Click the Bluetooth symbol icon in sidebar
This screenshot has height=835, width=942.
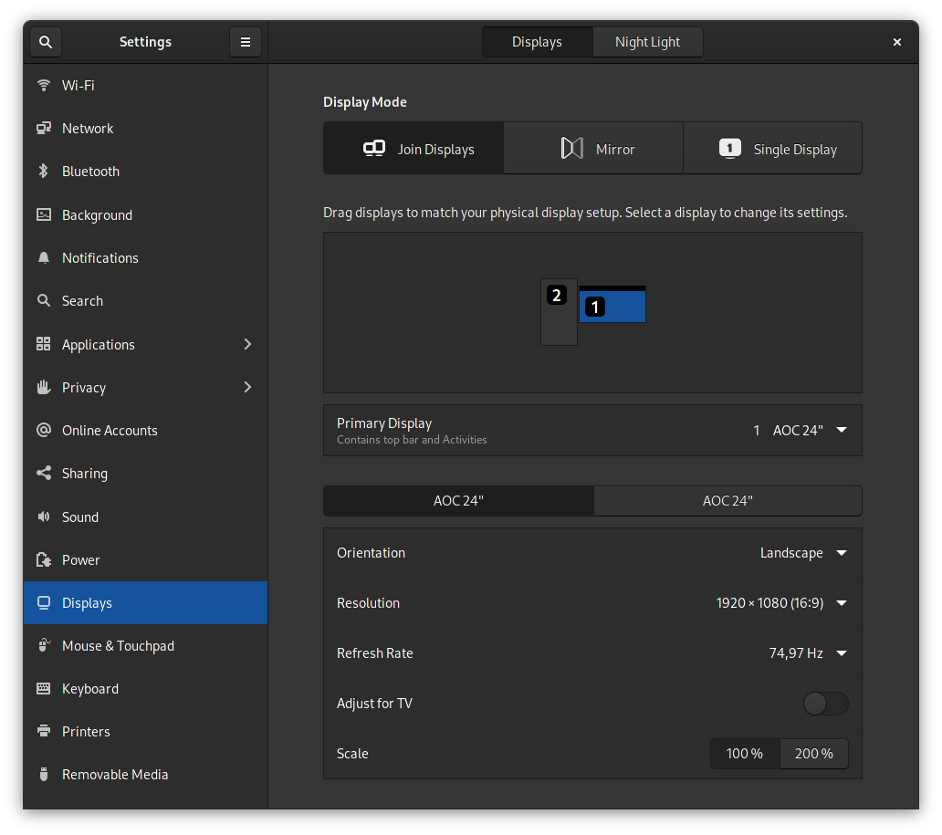[43, 172]
